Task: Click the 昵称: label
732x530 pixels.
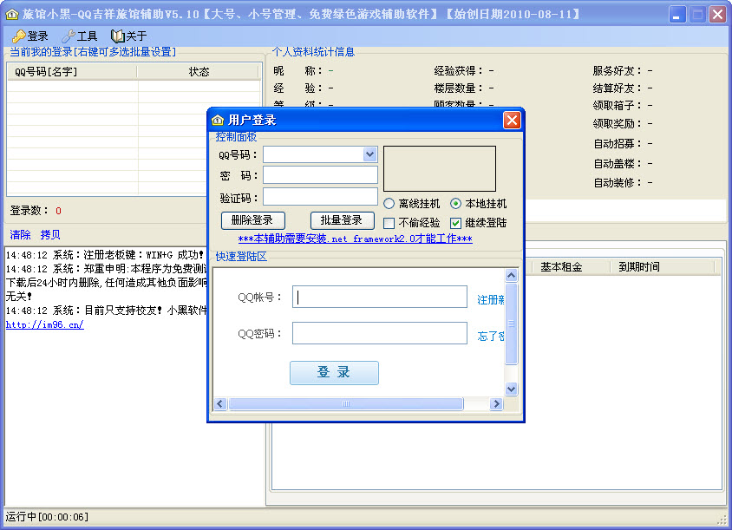Action: [x=297, y=70]
